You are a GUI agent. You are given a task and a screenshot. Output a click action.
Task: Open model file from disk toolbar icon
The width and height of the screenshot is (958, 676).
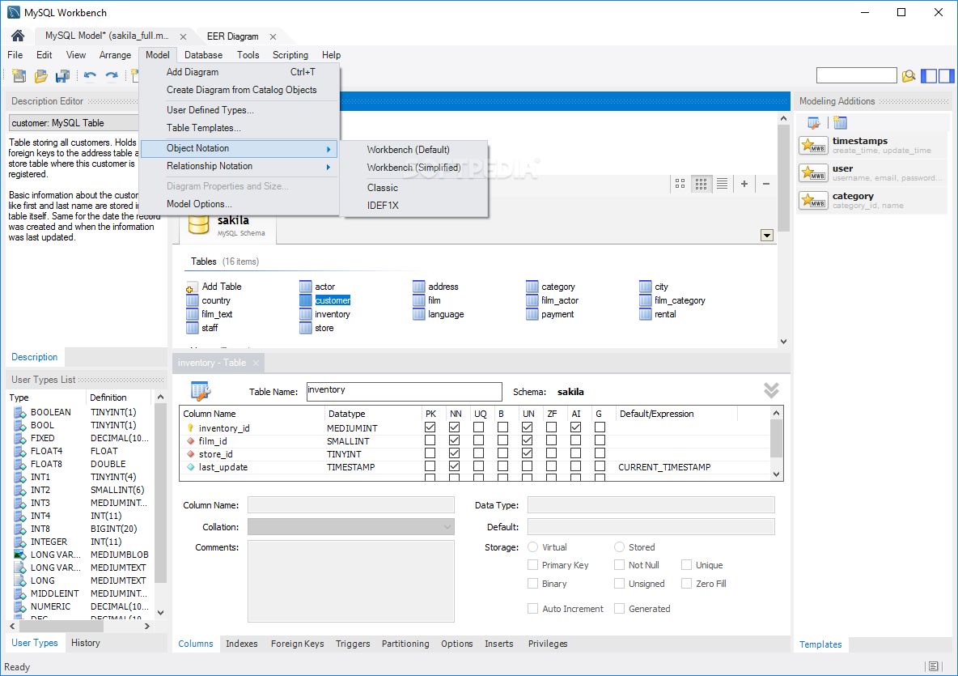[41, 76]
